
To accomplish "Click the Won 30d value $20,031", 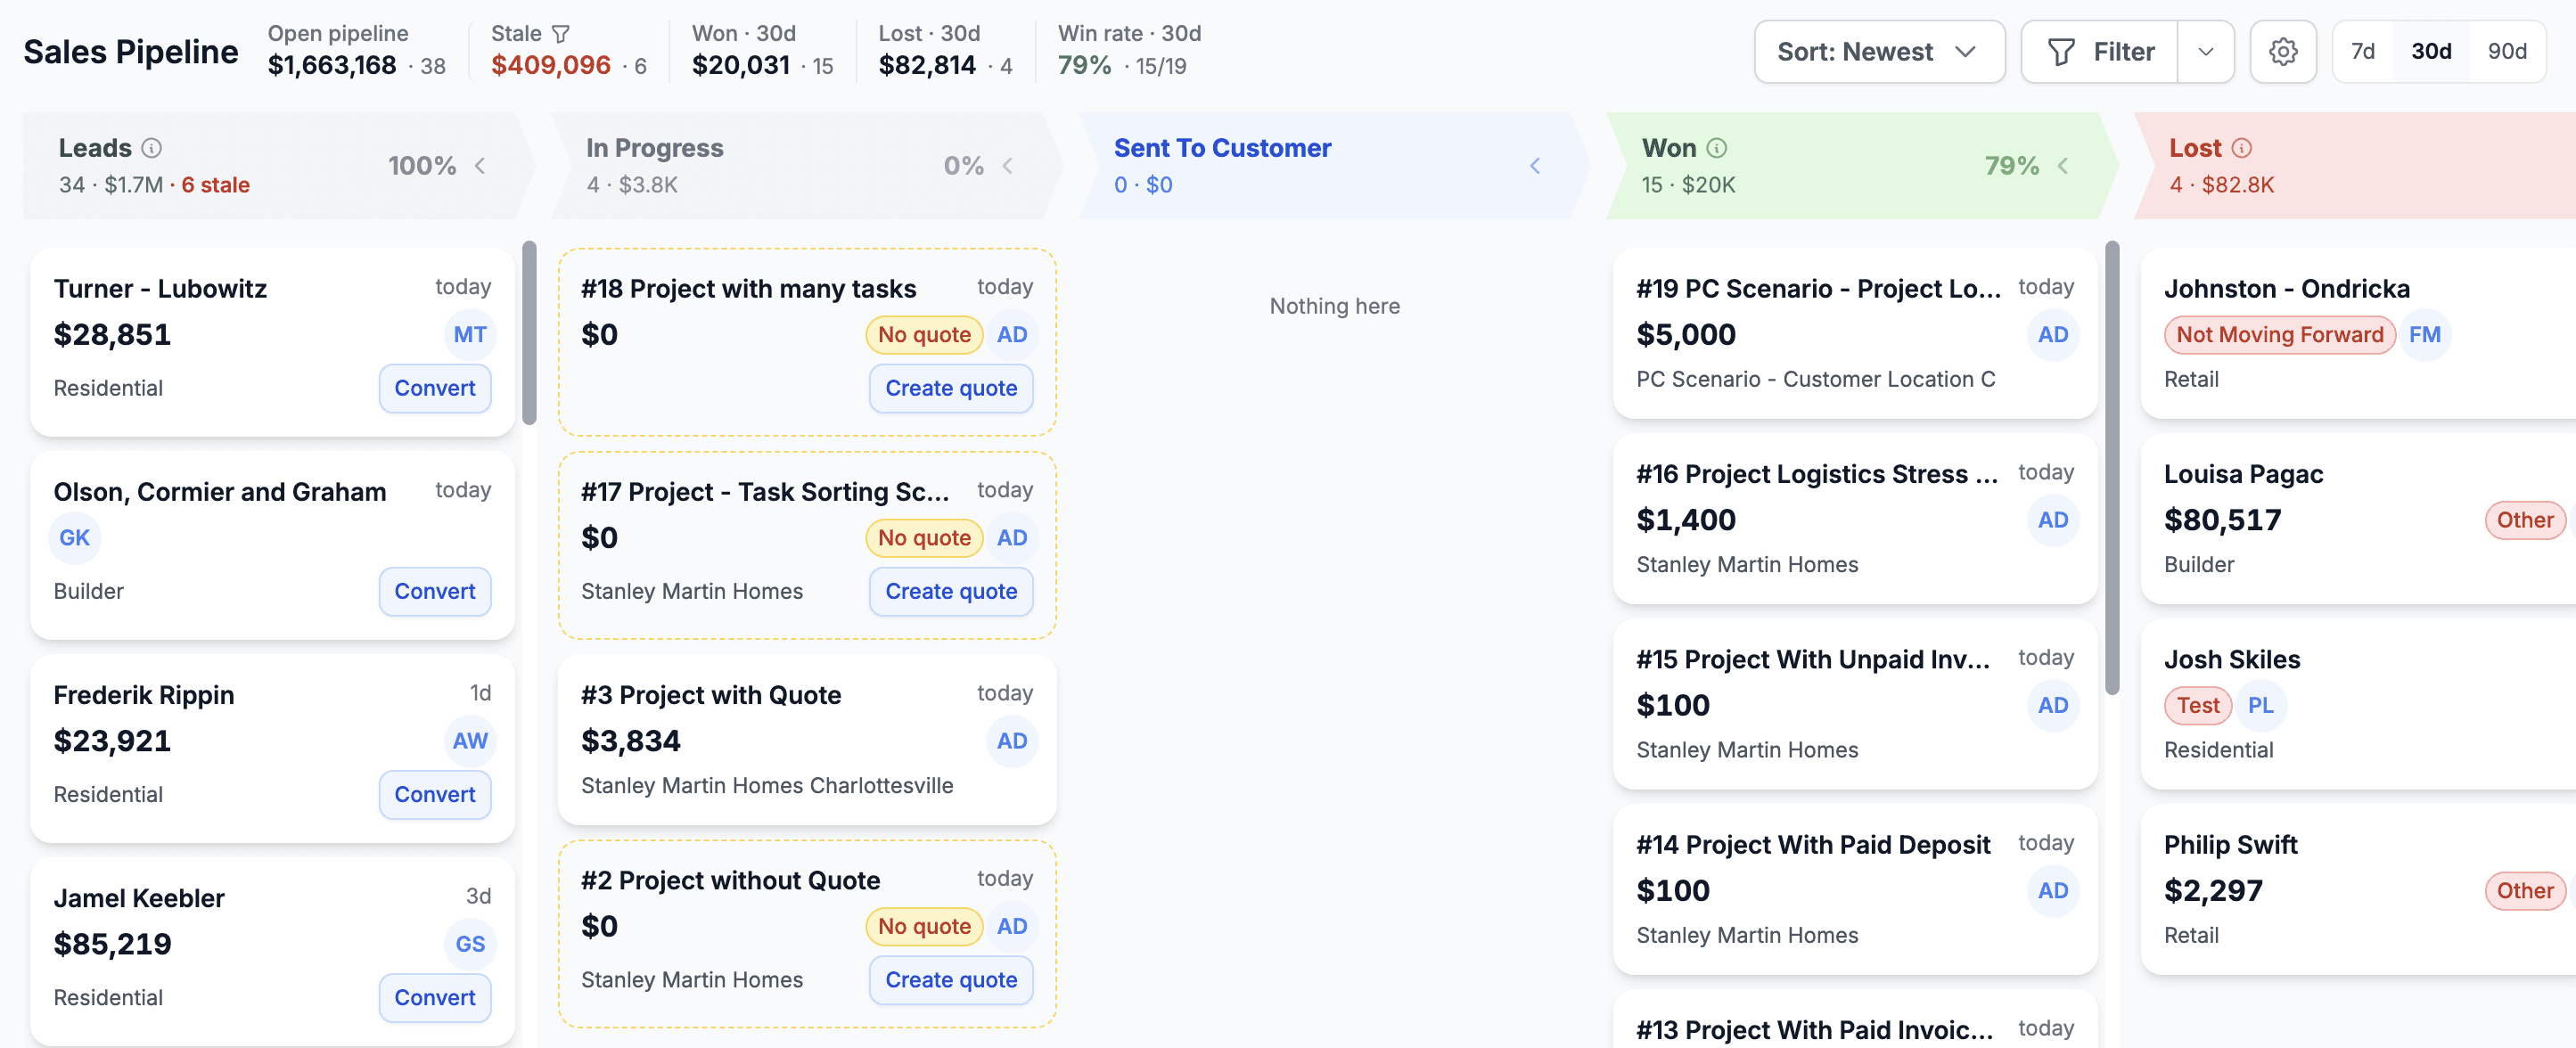I will point(741,65).
